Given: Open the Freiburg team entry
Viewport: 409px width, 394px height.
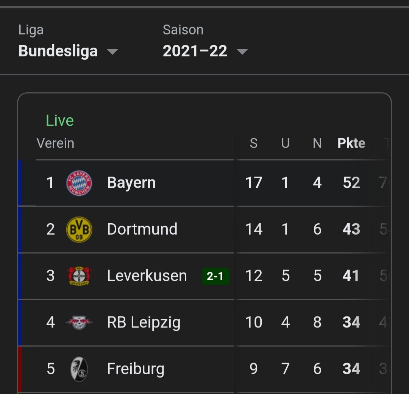Looking at the screenshot, I should 136,369.
